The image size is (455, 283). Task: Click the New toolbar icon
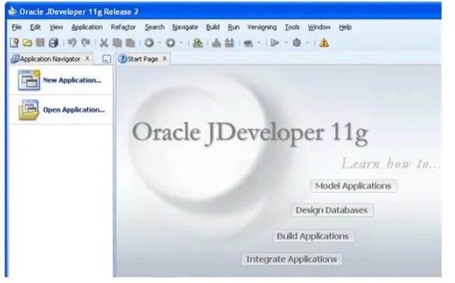pyautogui.click(x=14, y=43)
